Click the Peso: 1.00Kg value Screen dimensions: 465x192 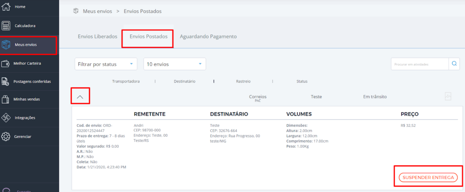point(297,146)
